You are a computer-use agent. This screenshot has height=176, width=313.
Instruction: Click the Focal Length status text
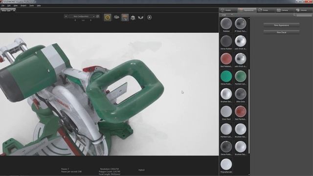coord(110,174)
